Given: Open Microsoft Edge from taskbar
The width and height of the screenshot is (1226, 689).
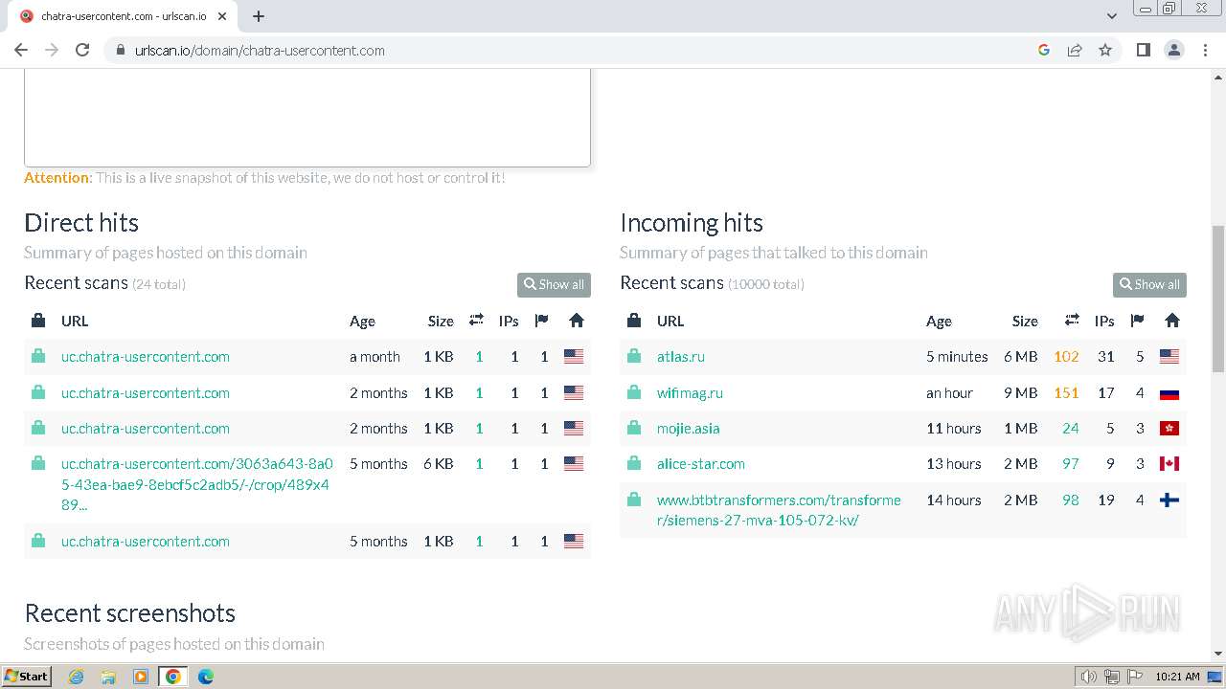Looking at the screenshot, I should click(x=205, y=677).
